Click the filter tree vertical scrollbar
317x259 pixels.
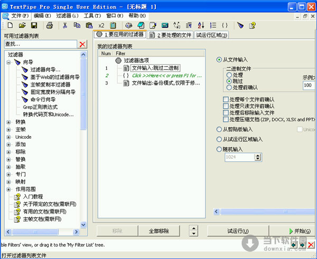(83, 140)
